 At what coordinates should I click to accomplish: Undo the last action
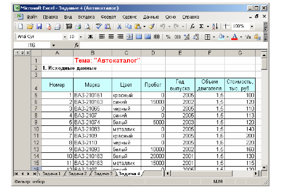tap(162, 26)
